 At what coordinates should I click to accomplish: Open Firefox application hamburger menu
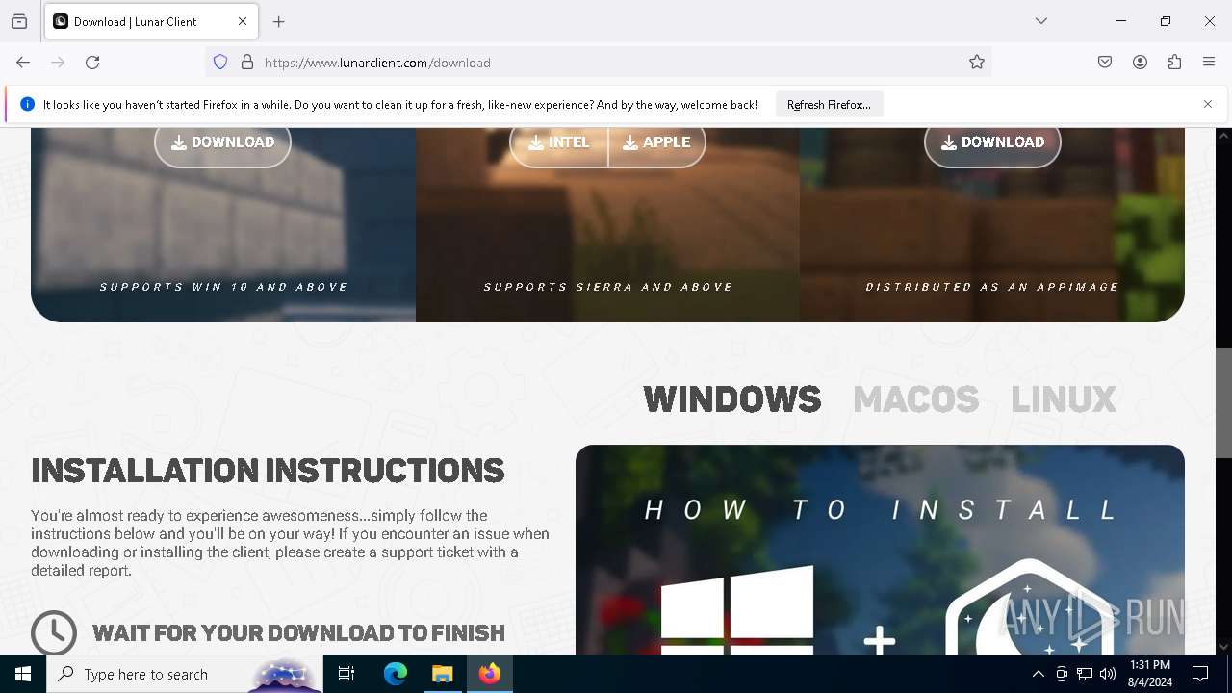point(1209,63)
